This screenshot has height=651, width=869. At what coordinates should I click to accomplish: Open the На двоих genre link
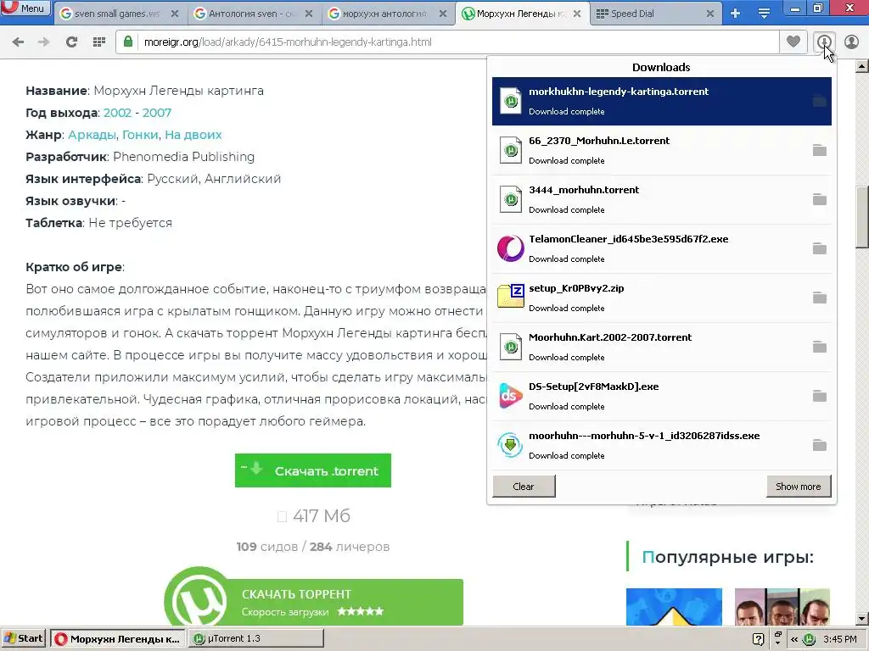point(193,135)
